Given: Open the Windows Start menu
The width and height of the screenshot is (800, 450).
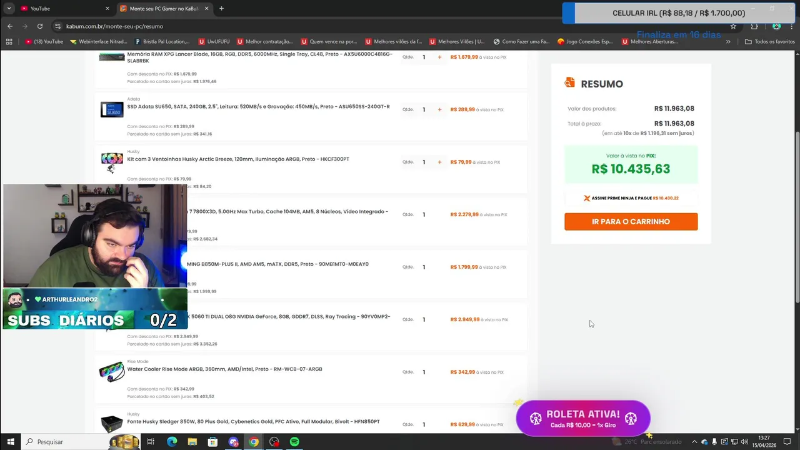Looking at the screenshot, I should click(x=11, y=442).
